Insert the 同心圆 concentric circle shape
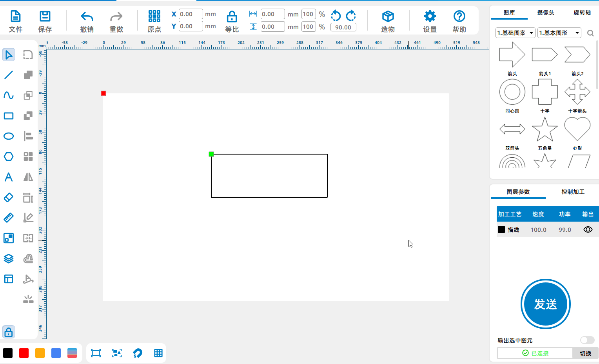This screenshot has height=364, width=599. [x=512, y=92]
